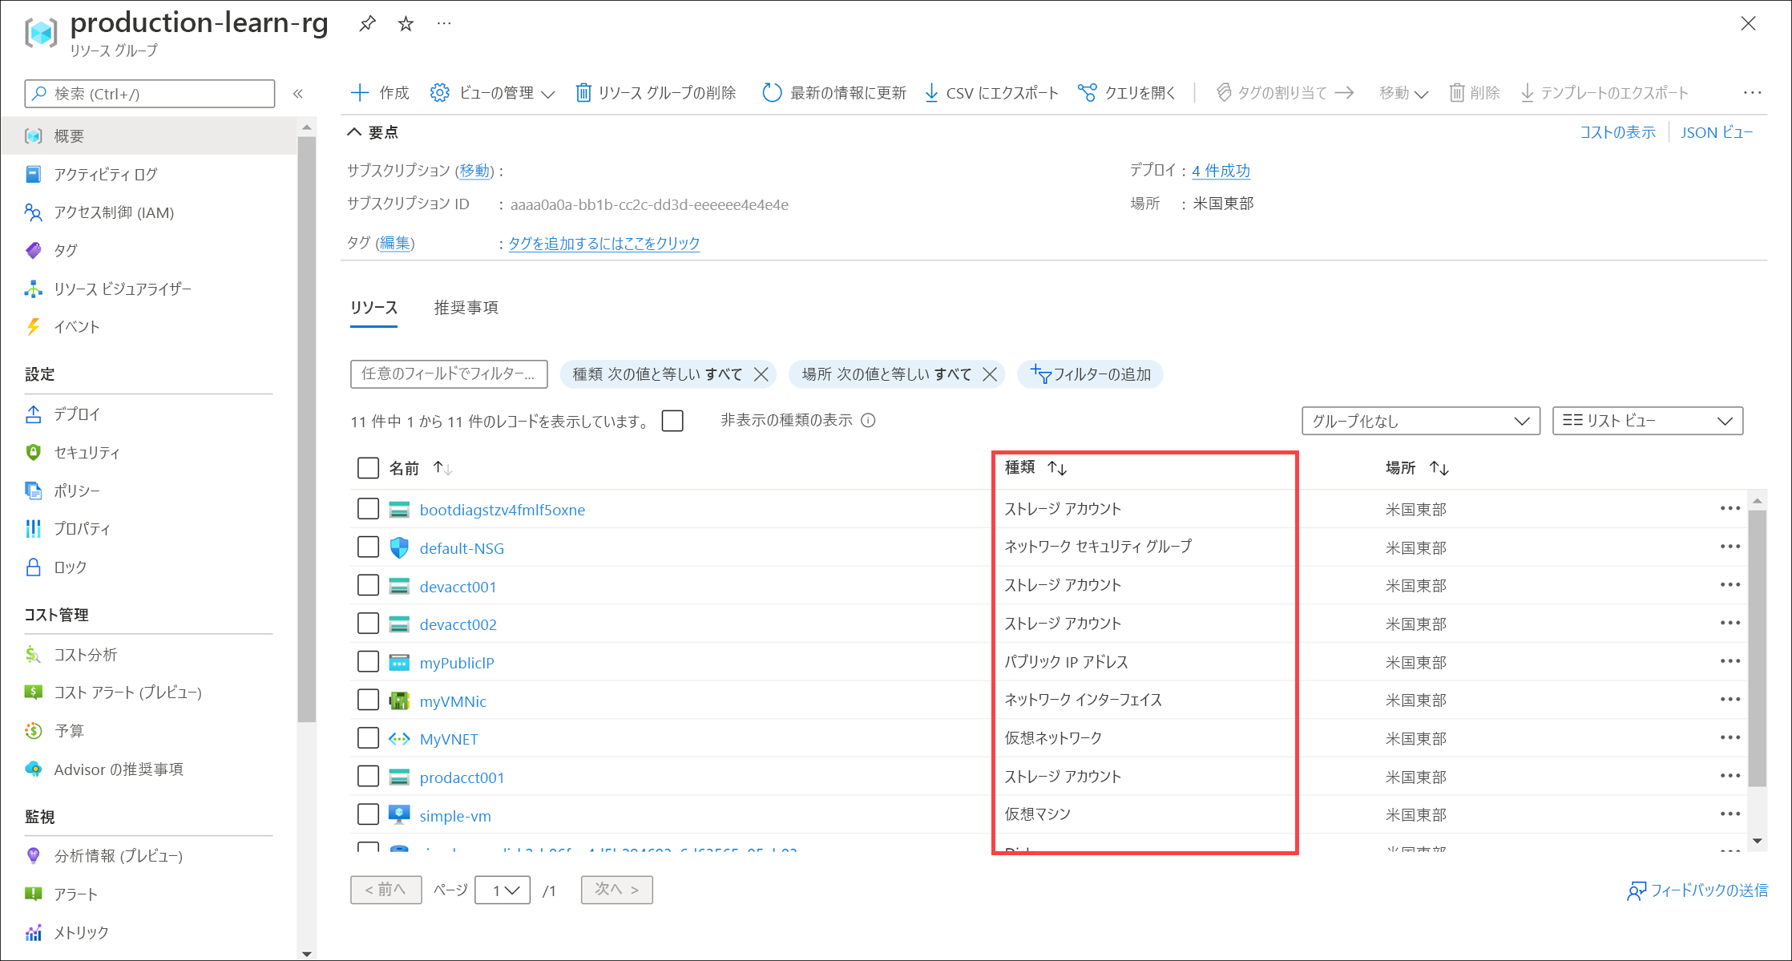This screenshot has width=1792, height=961.
Task: Check the MyVNET row checkbox
Action: tap(368, 738)
